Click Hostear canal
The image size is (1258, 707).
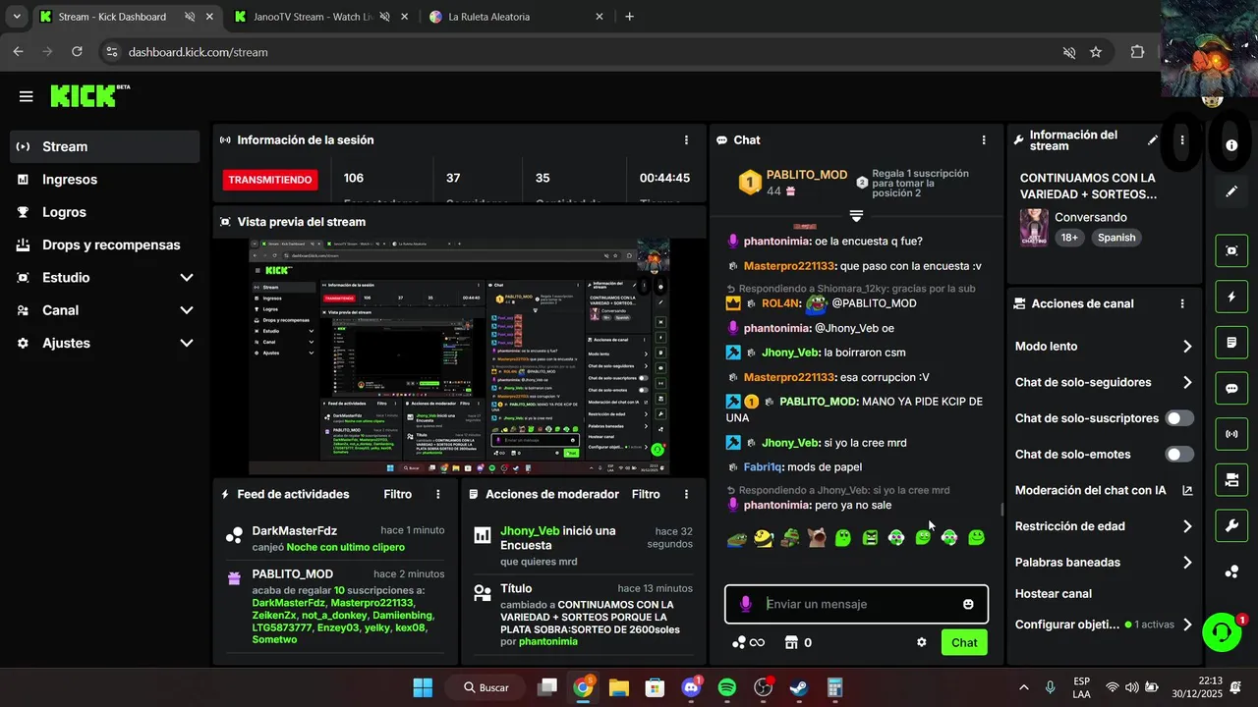click(x=1053, y=594)
